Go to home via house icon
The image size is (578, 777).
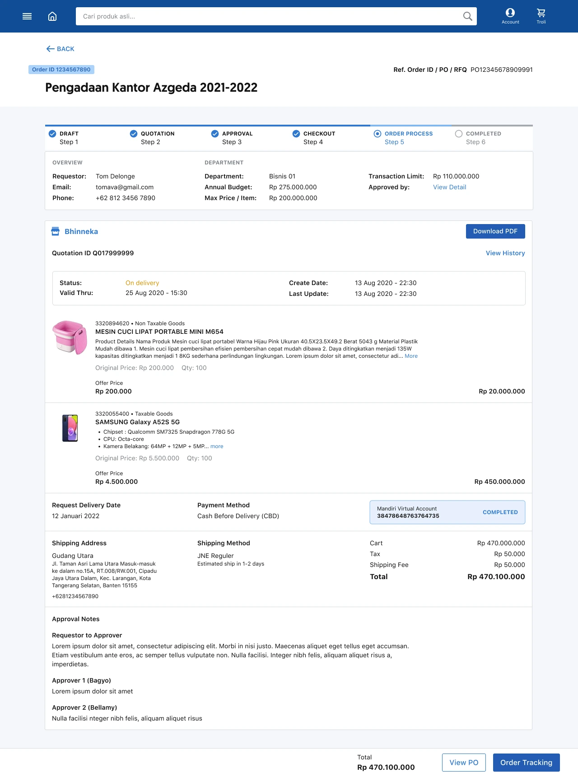coord(52,16)
